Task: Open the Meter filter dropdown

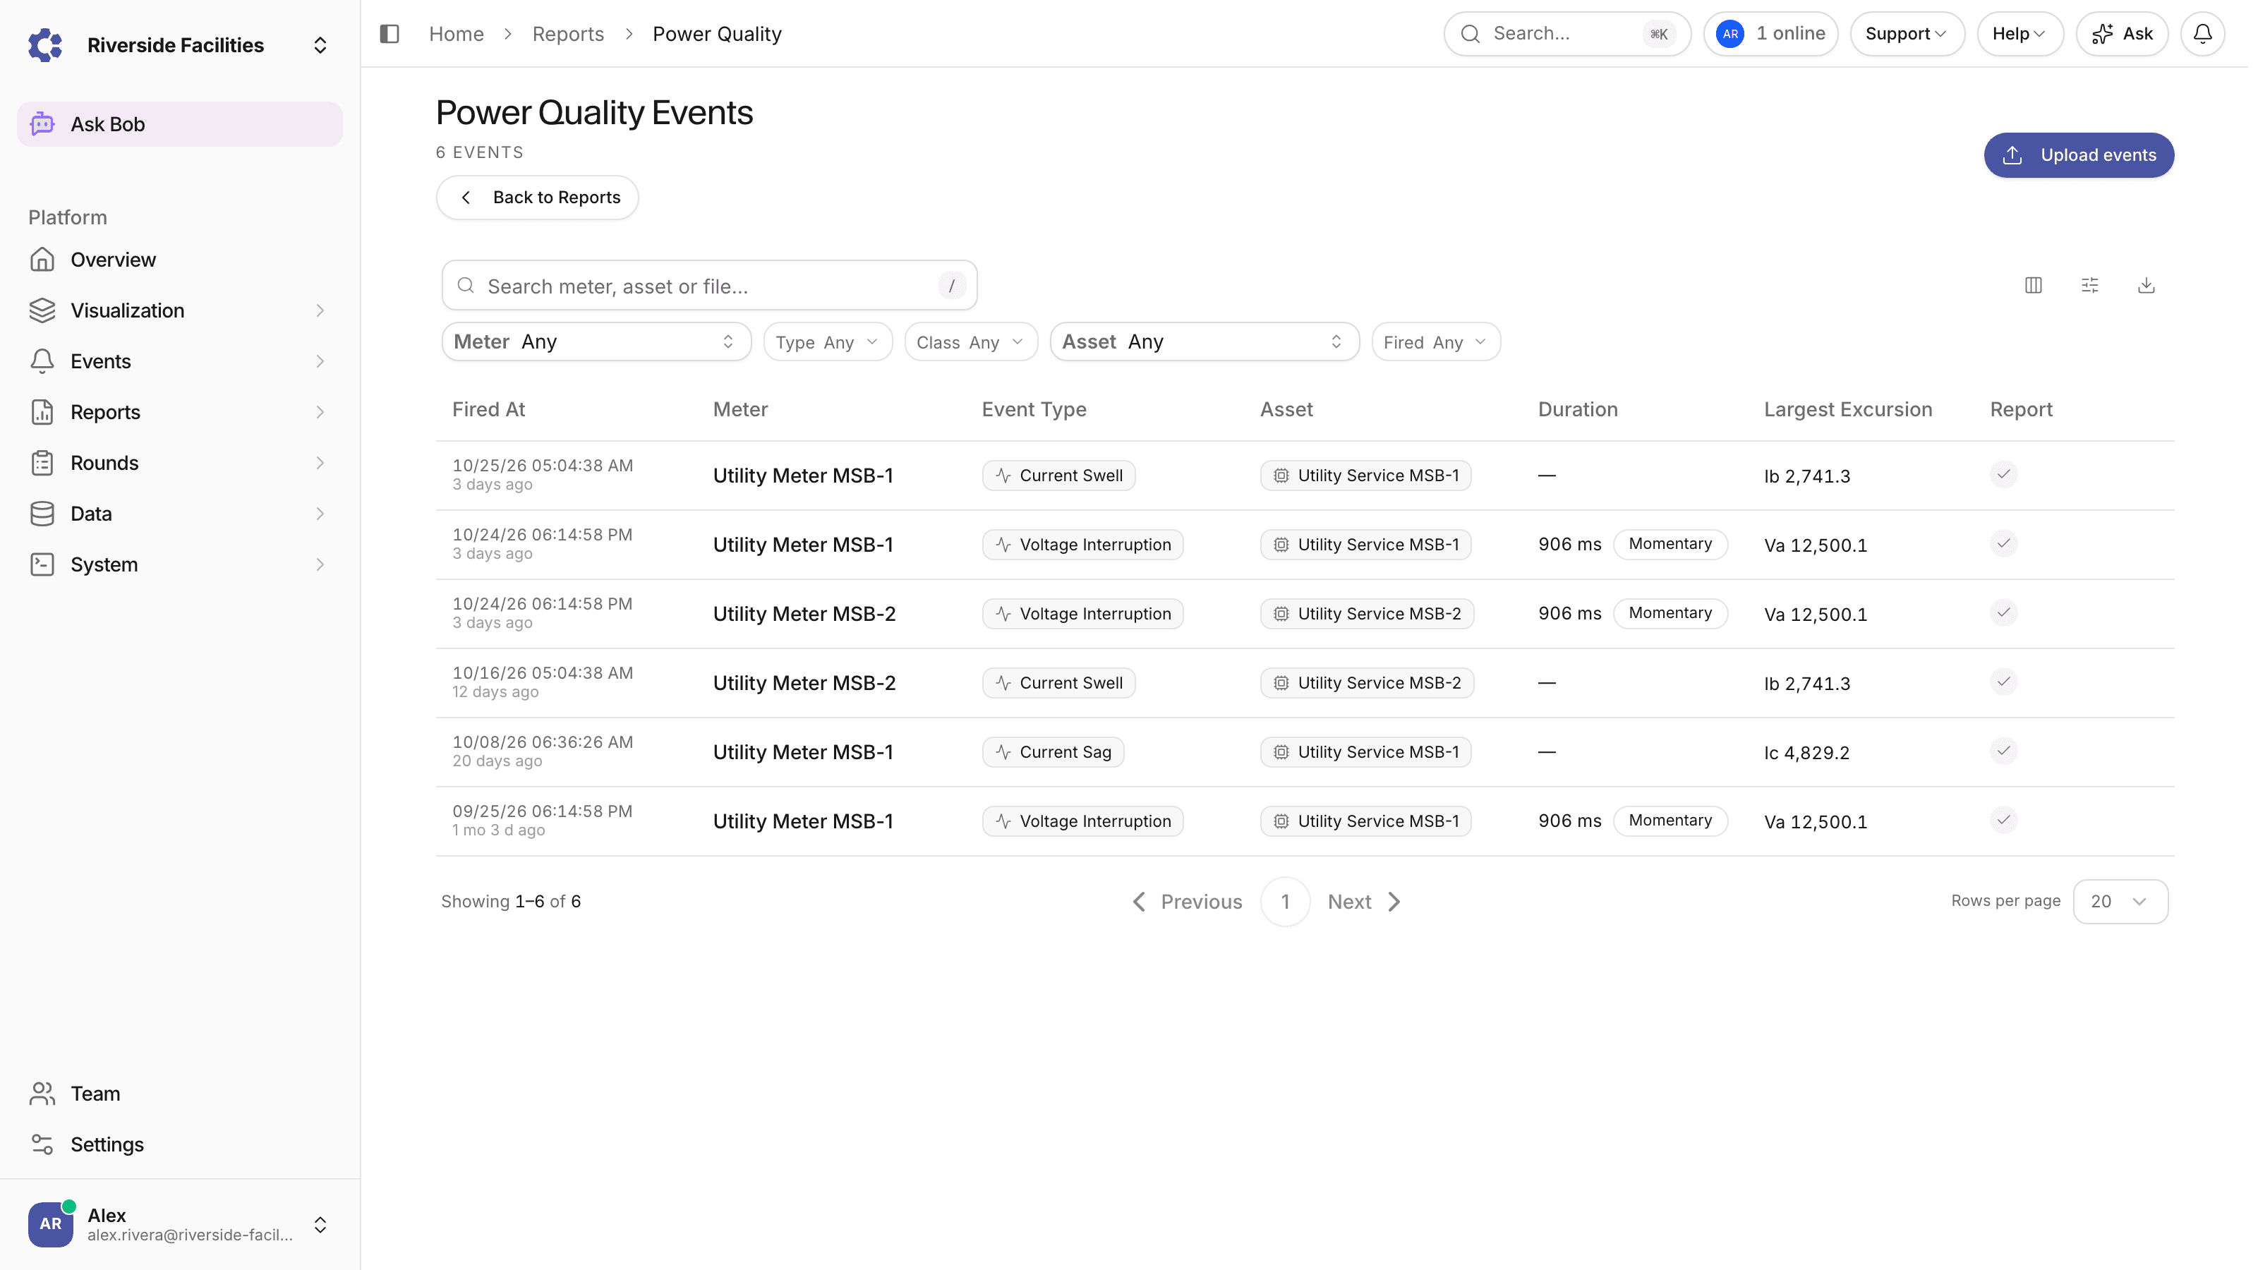Action: 596,341
